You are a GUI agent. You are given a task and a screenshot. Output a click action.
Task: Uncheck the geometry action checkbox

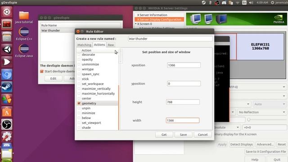click(79, 103)
